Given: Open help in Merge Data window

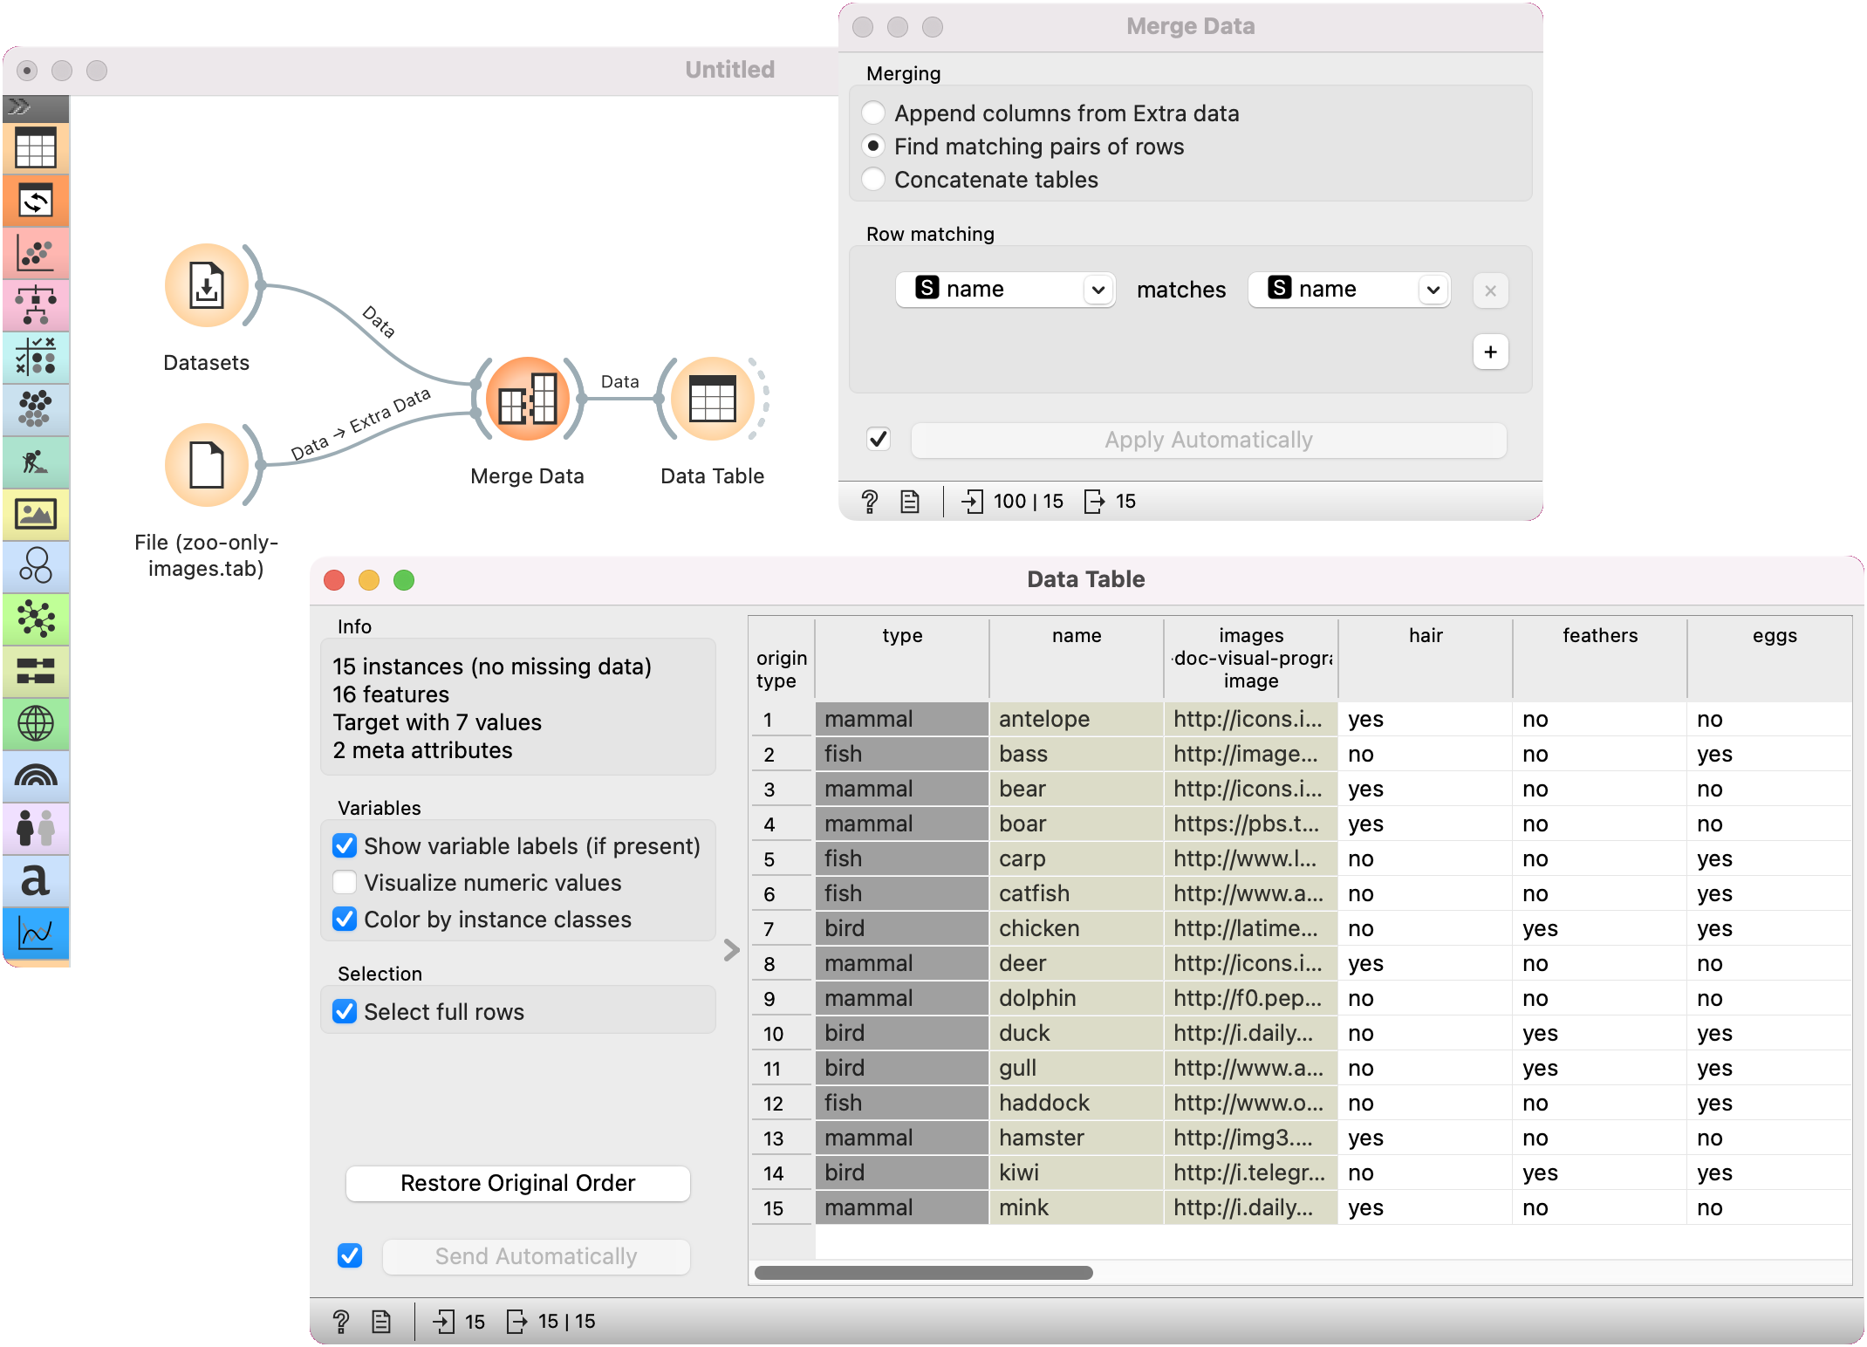Looking at the screenshot, I should click(x=869, y=501).
